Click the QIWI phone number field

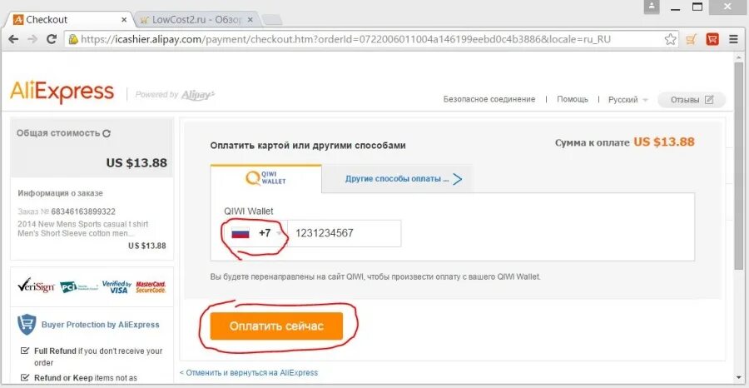coord(343,233)
